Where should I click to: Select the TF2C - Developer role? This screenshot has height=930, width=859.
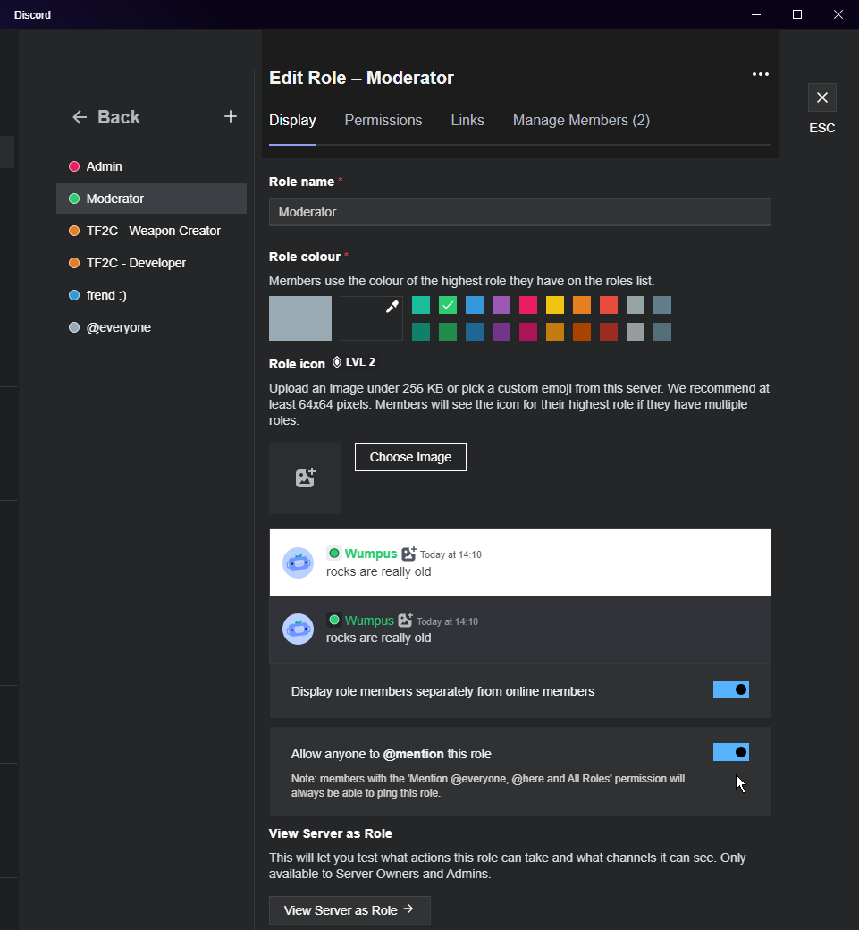pyautogui.click(x=152, y=263)
